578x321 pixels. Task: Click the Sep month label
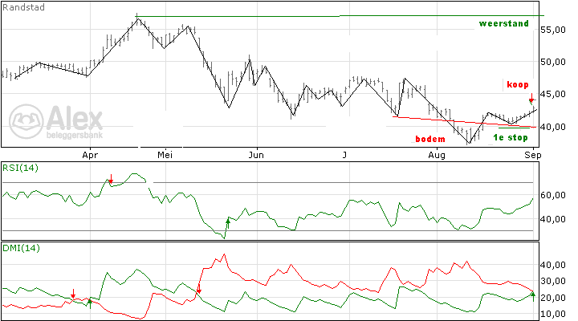533,155
